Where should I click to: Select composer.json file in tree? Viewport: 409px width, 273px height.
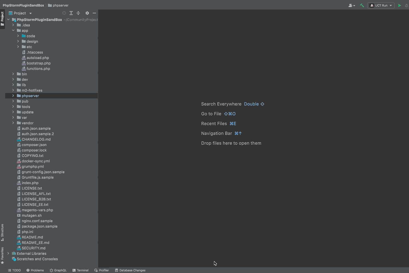click(x=34, y=145)
